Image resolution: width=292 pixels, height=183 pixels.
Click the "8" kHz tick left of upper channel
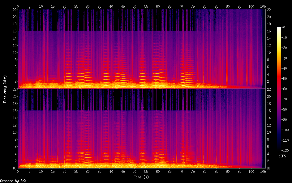tap(16, 60)
